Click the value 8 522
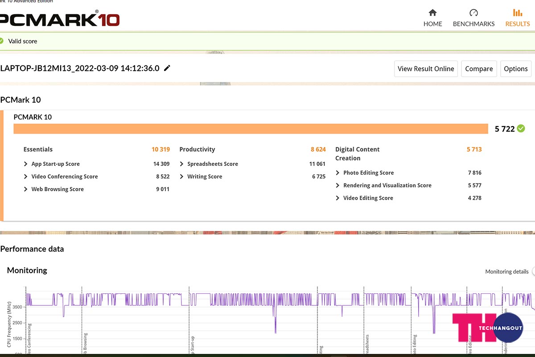This screenshot has width=535, height=357. pyautogui.click(x=163, y=176)
